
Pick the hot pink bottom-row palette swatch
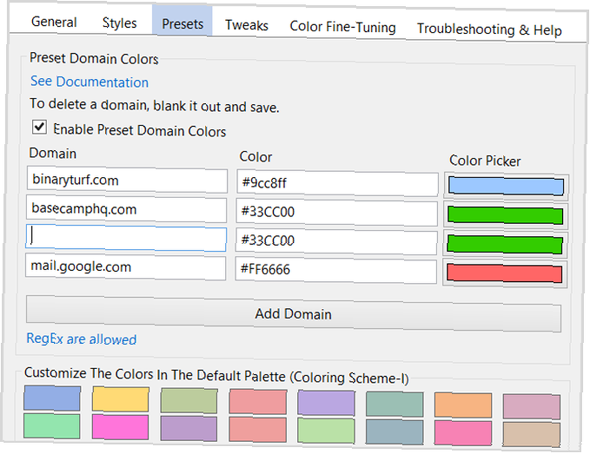(x=463, y=433)
